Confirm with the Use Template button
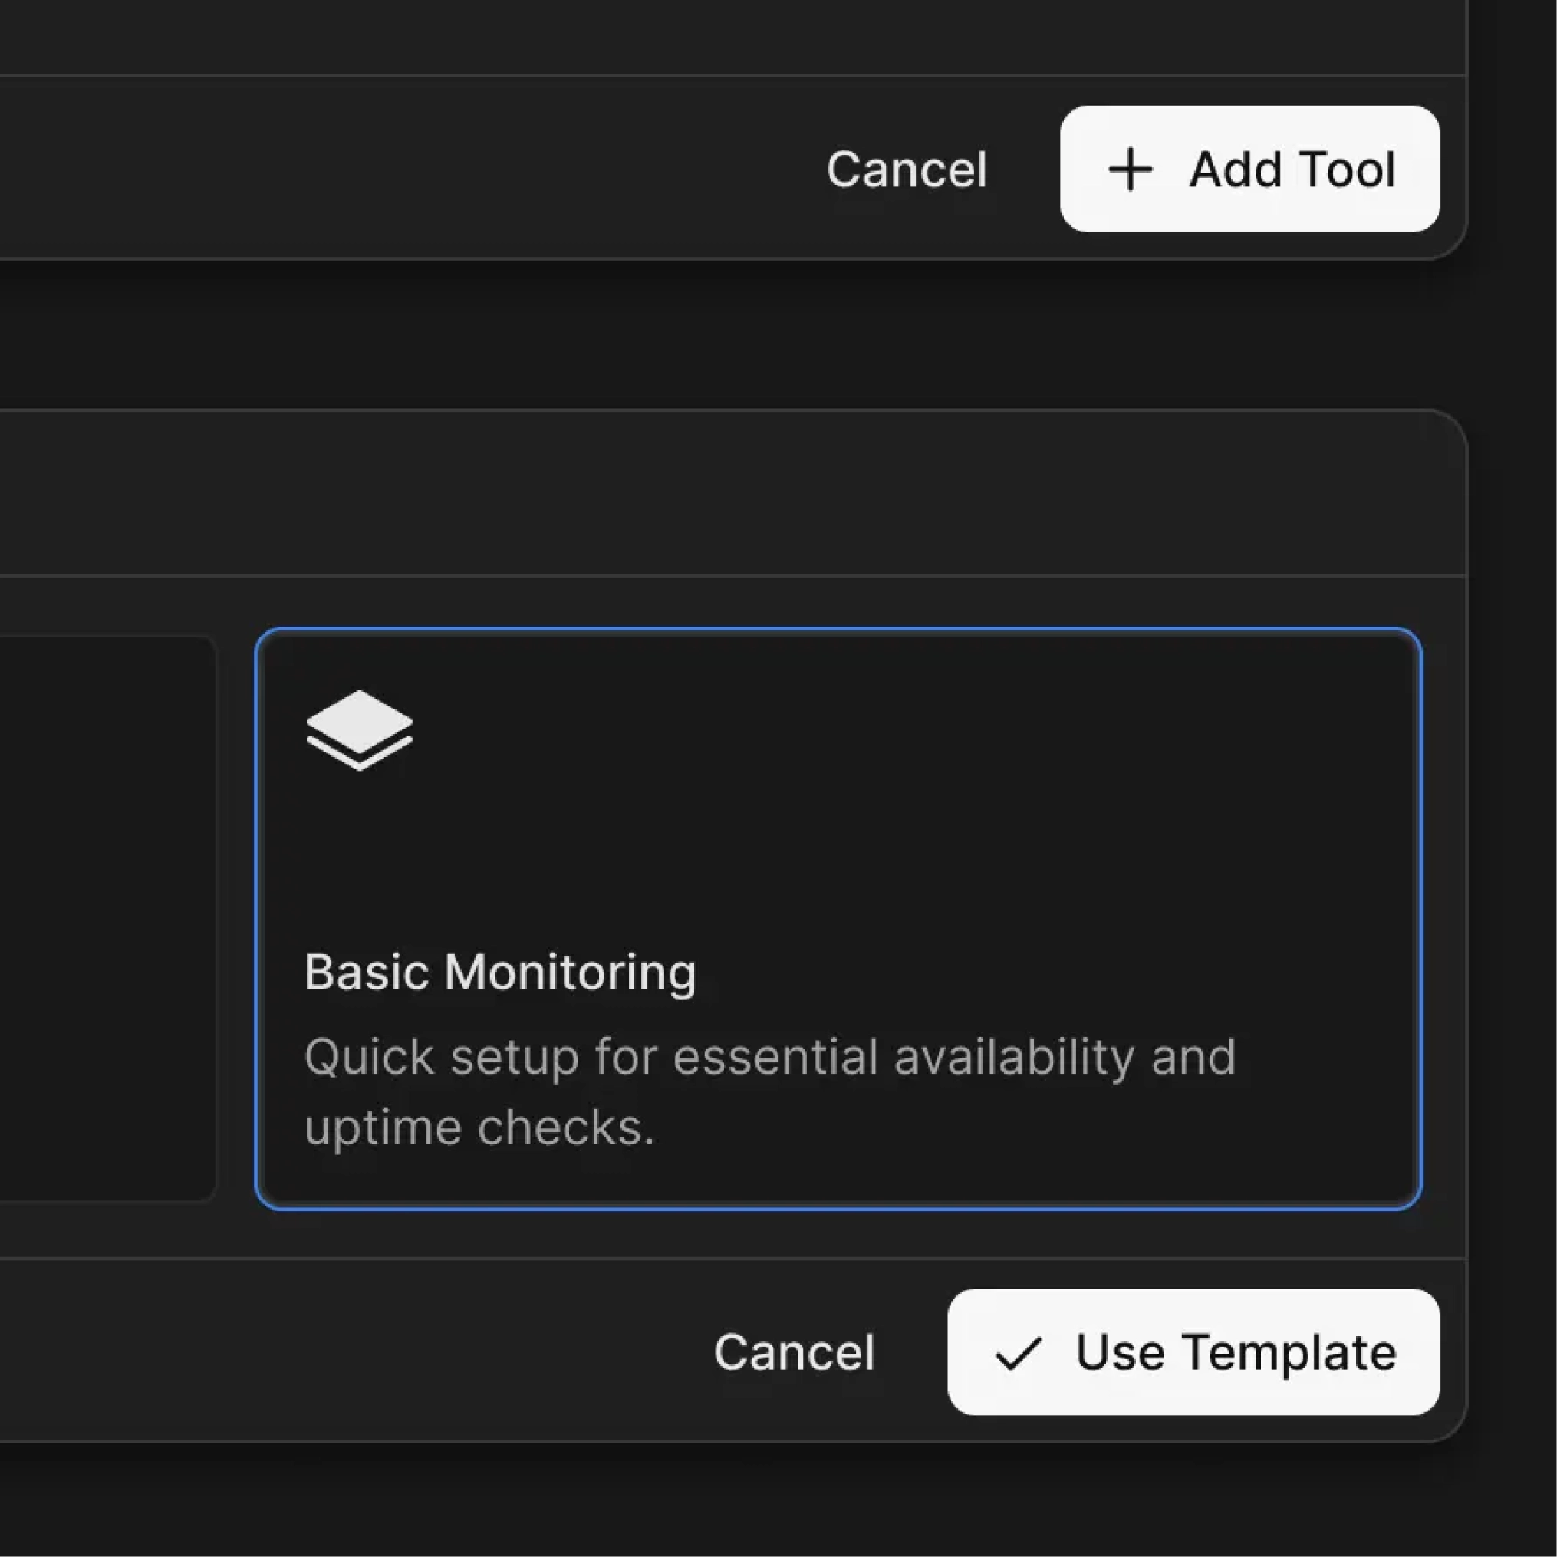This screenshot has width=1557, height=1557. click(x=1193, y=1351)
